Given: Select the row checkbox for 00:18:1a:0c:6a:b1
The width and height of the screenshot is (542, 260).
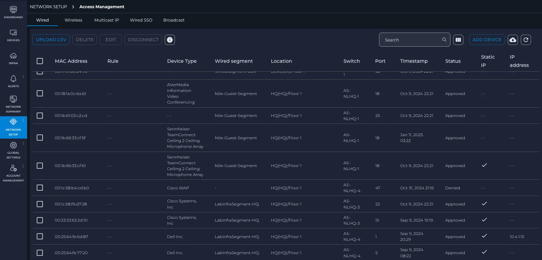Looking at the screenshot, I should tap(40, 93).
